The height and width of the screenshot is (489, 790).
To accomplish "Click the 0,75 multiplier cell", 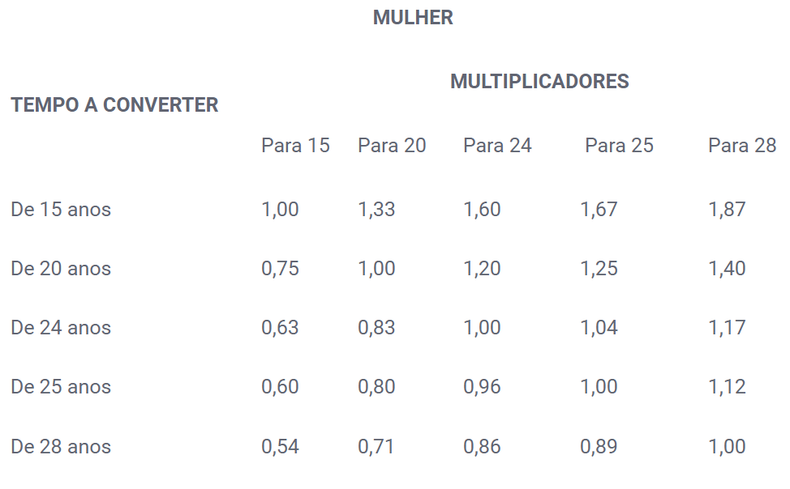I will (280, 269).
